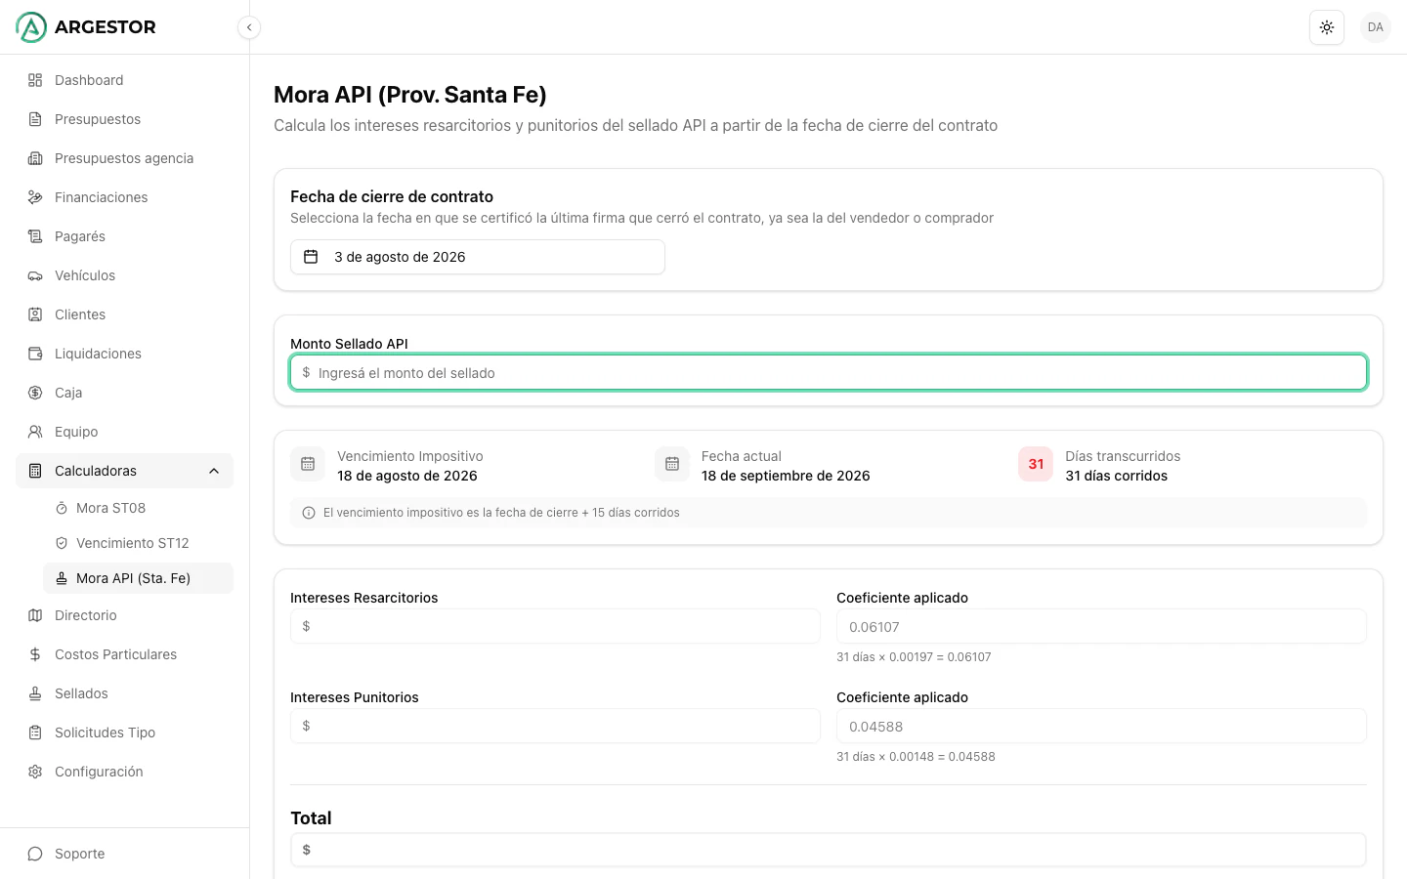This screenshot has width=1407, height=879.
Task: Click the Fecha actual calendar icon
Action: (x=672, y=464)
